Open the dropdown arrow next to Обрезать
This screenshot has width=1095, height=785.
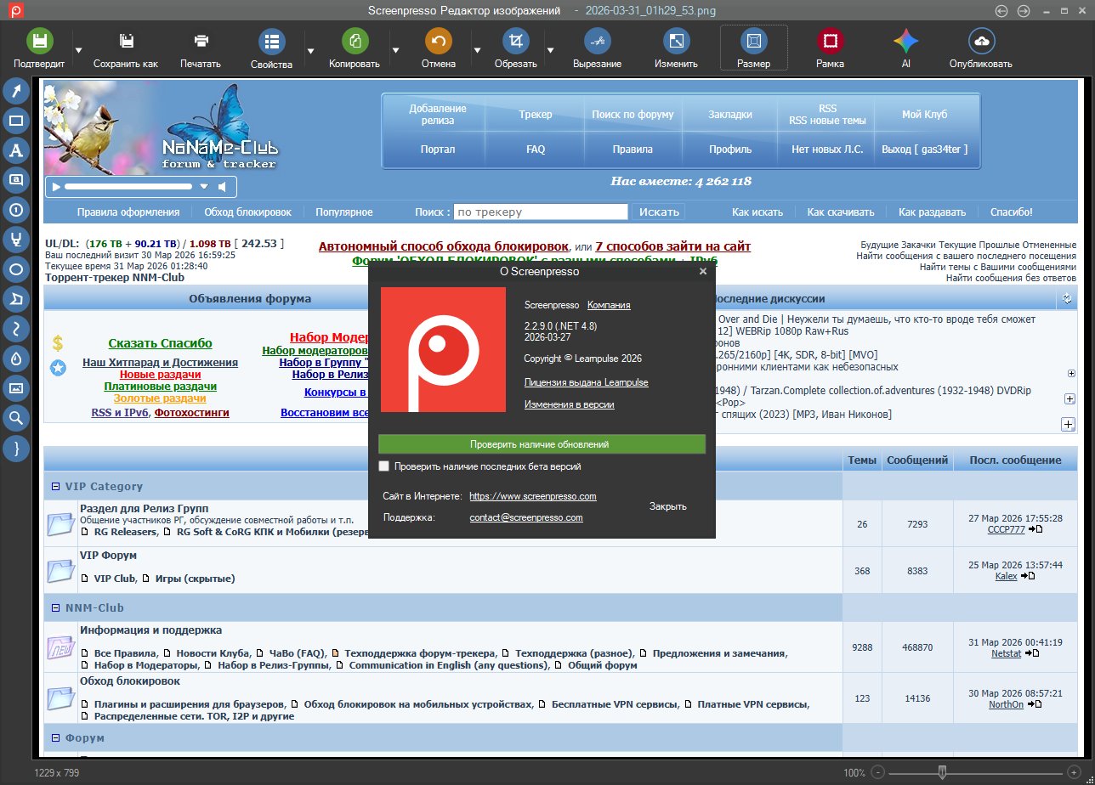550,50
